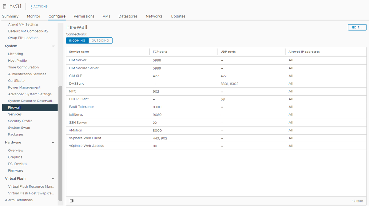Open the VMs tab

(106, 16)
